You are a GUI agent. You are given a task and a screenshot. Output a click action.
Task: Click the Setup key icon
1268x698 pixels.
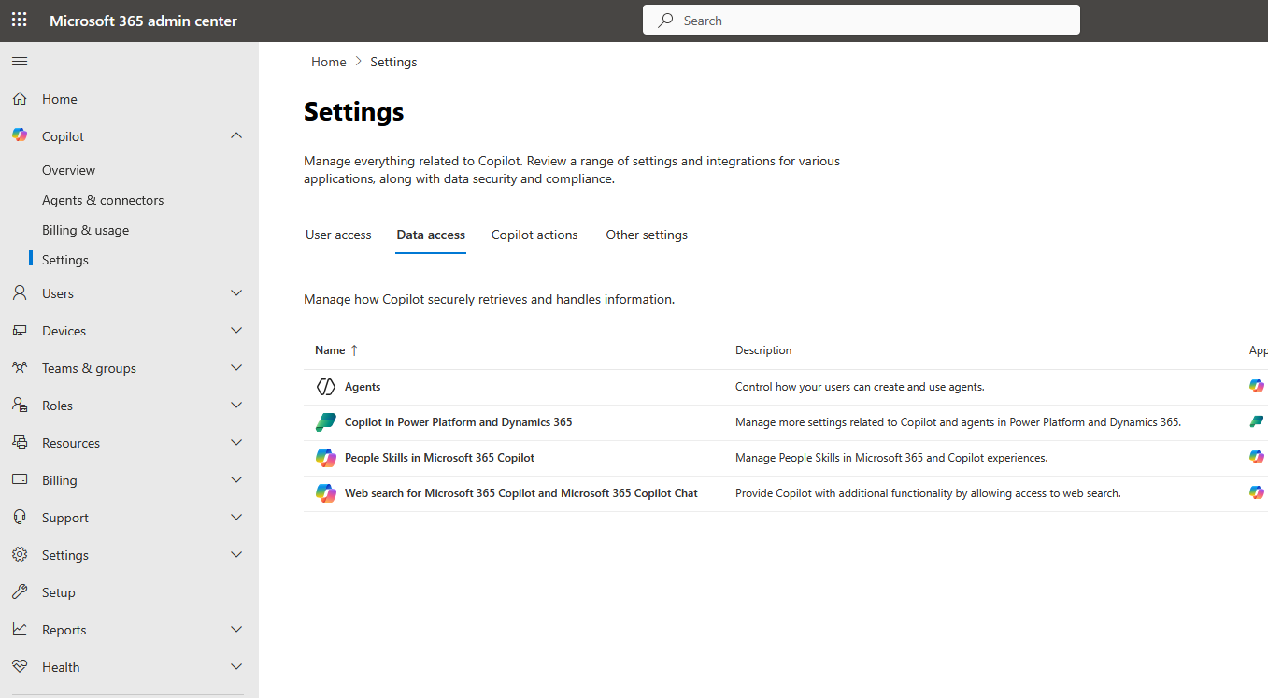[19, 591]
